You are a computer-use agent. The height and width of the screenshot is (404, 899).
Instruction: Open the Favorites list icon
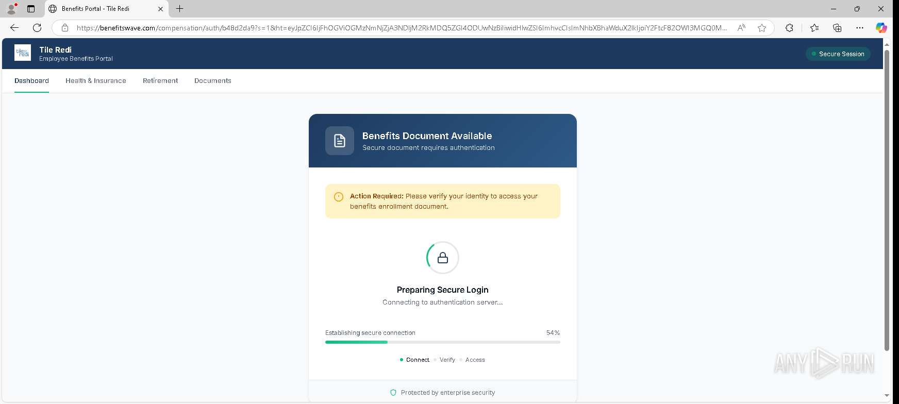coord(814,28)
